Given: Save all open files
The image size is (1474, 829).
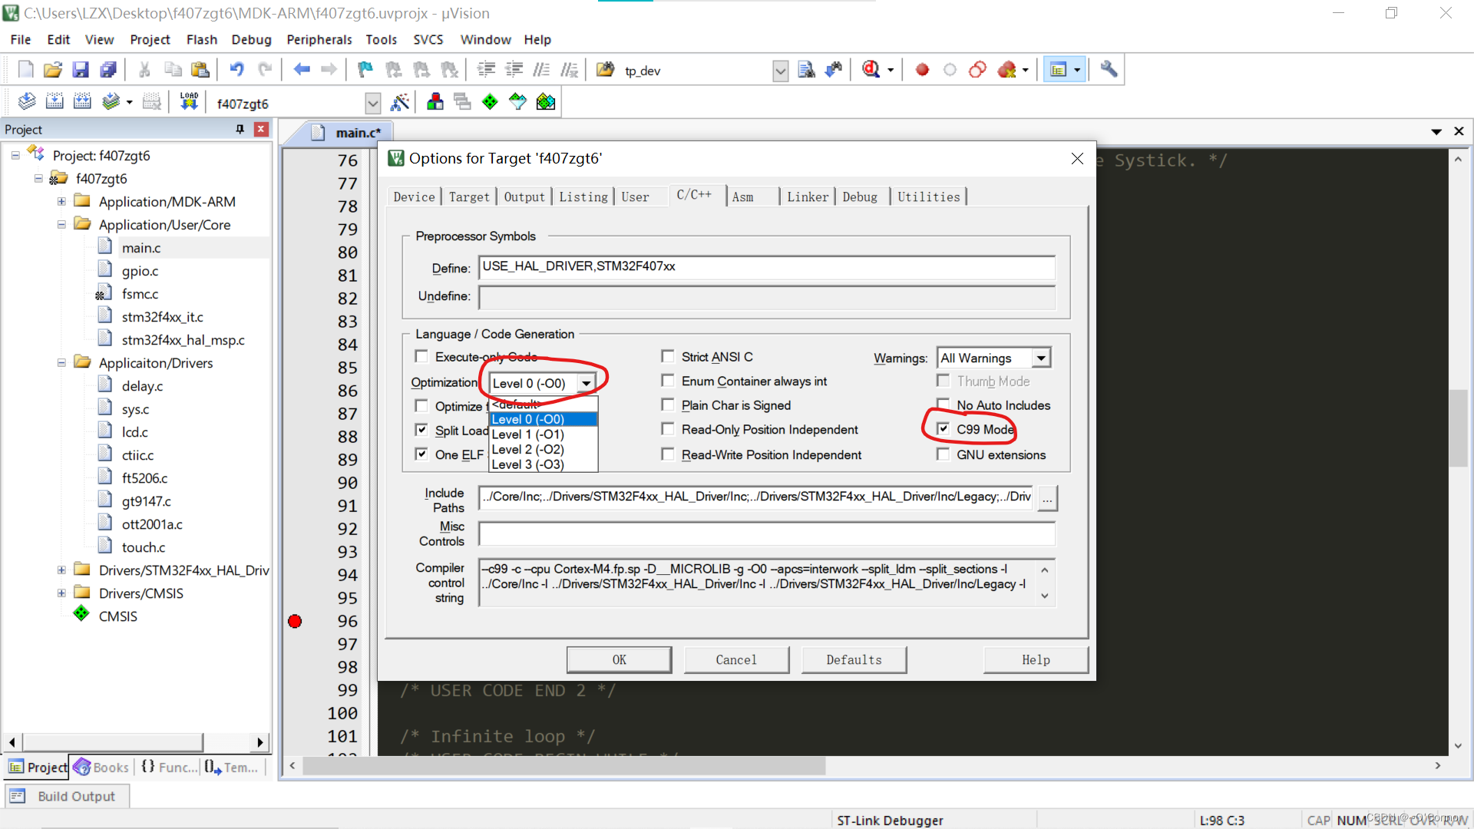Looking at the screenshot, I should [x=108, y=69].
